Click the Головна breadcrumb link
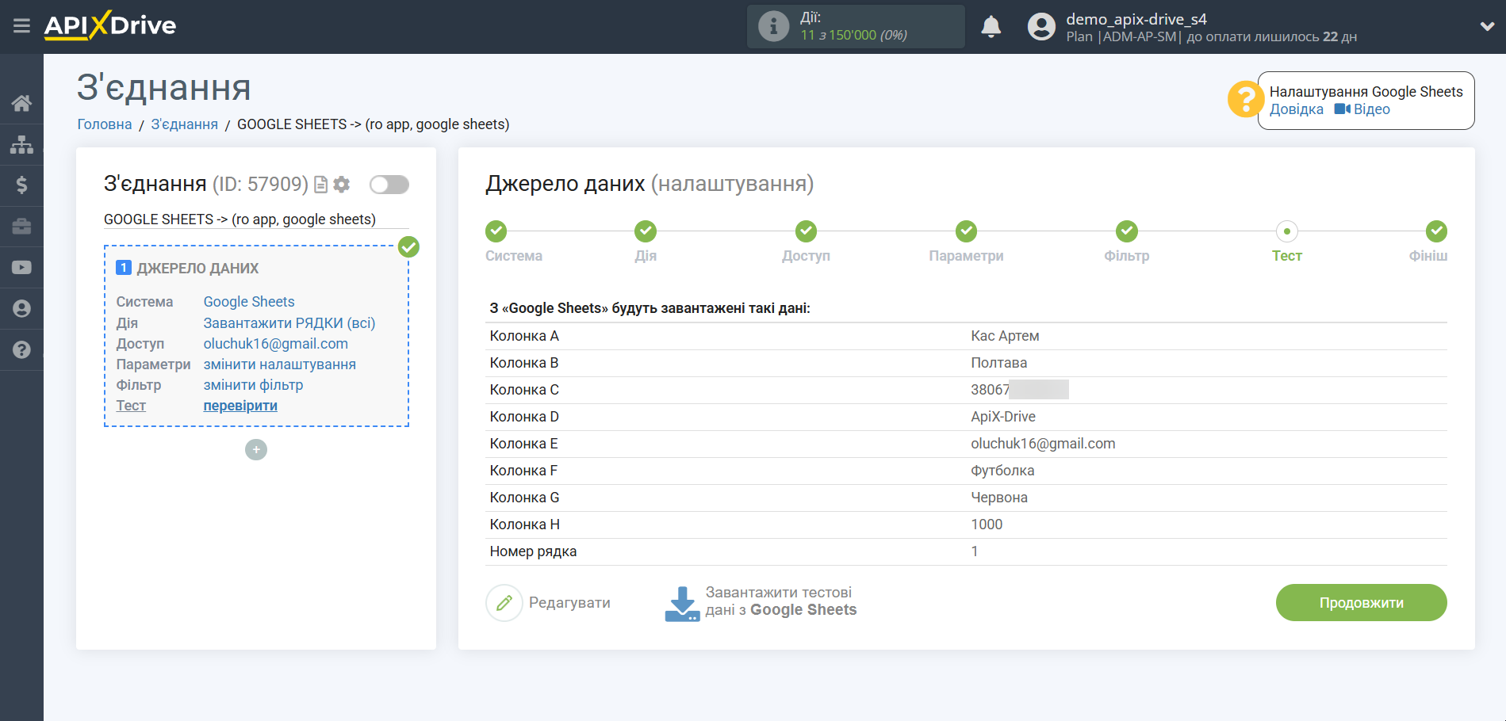1506x721 pixels. pyautogui.click(x=105, y=124)
